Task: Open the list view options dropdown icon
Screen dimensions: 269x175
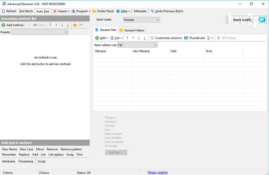Action: pyautogui.click(x=210, y=38)
